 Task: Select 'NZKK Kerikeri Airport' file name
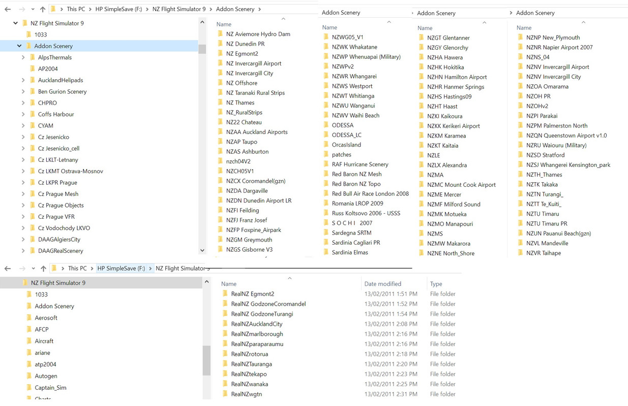pos(454,126)
